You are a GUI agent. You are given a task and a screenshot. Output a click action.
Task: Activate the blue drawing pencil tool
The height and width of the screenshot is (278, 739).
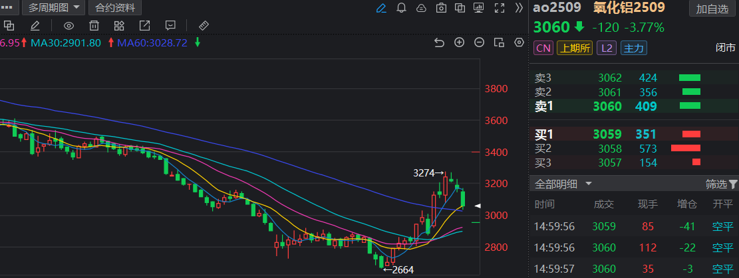[381, 8]
